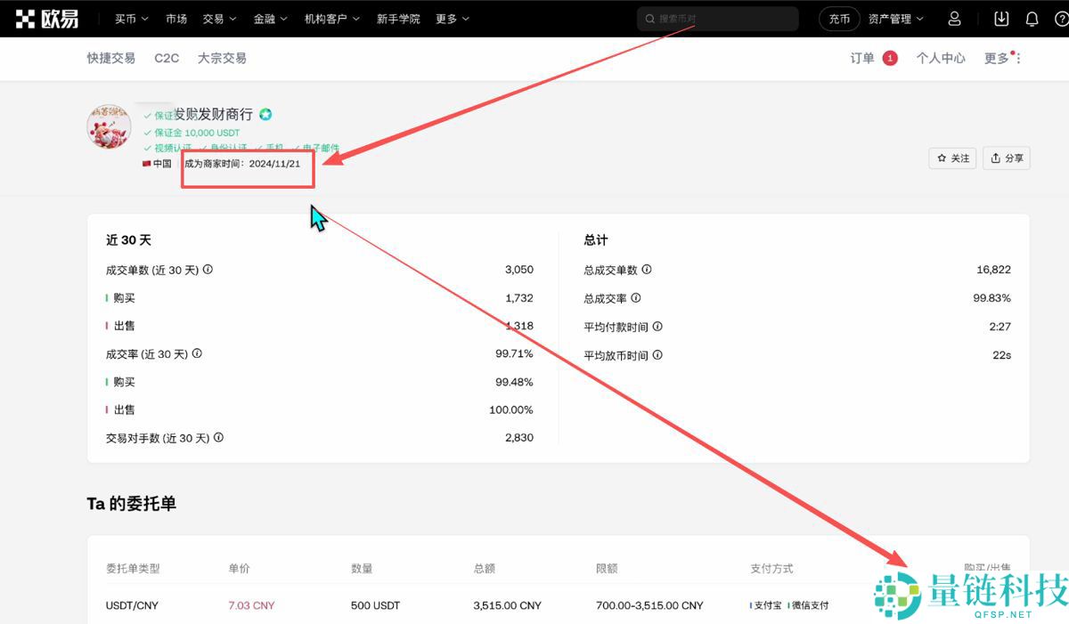Click the merchant avatar thumbnail
The height and width of the screenshot is (624, 1069).
coord(108,126)
